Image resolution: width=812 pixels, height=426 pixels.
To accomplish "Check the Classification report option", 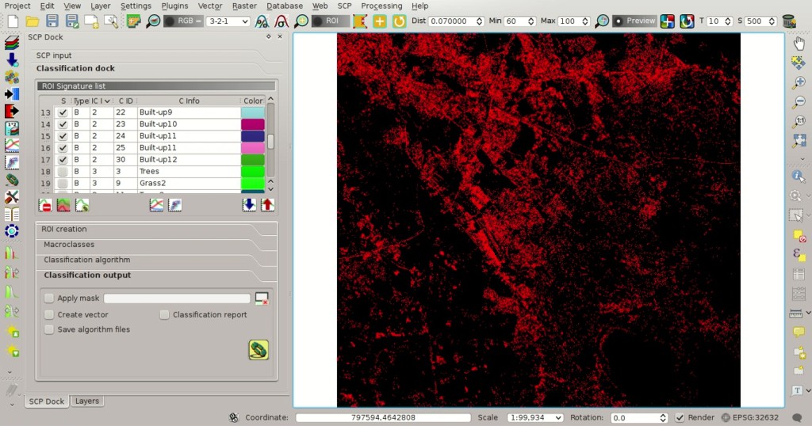I will point(164,314).
